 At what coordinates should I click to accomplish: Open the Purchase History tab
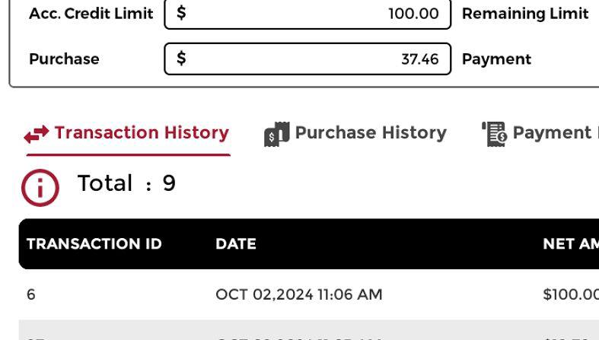point(370,132)
